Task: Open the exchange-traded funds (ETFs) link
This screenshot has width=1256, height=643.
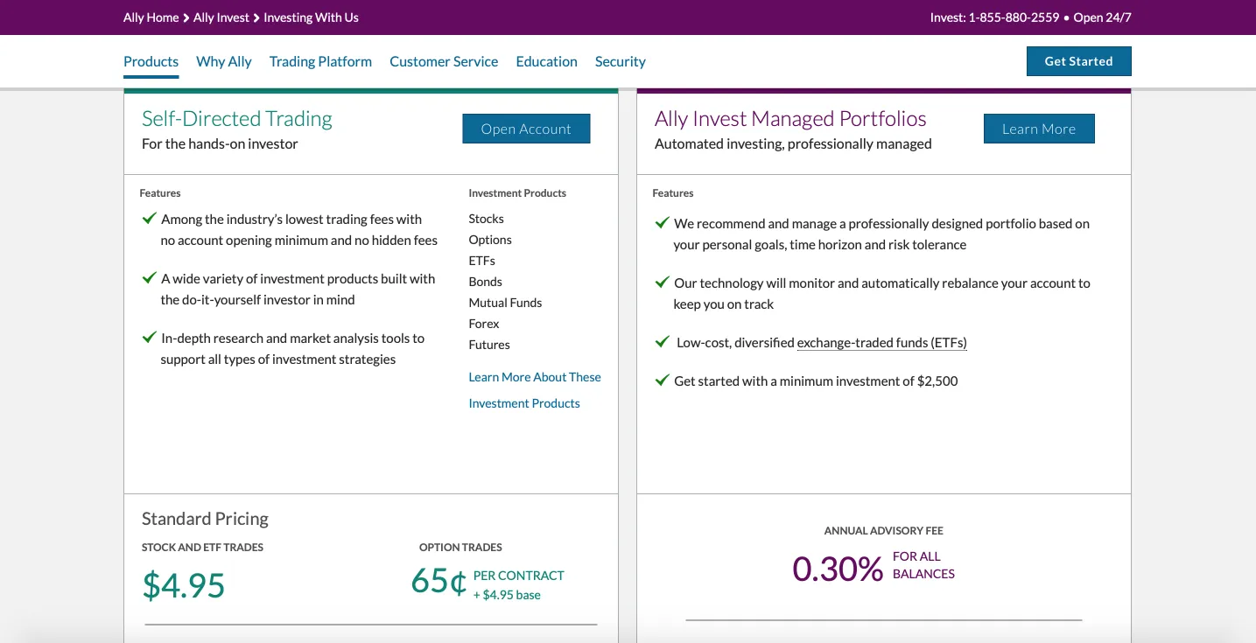Action: 881,343
